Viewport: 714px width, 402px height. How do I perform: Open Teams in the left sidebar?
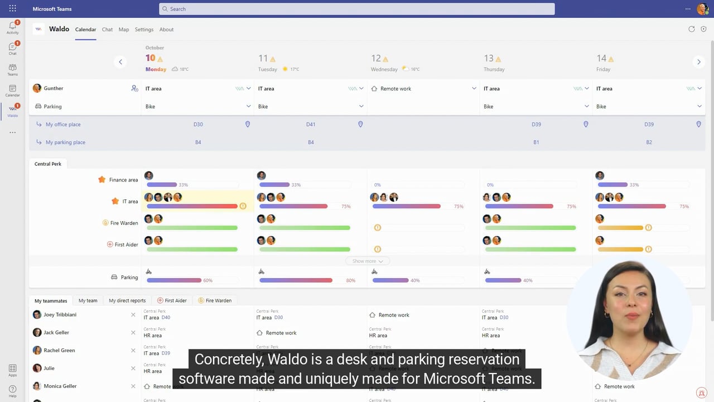[x=12, y=69]
